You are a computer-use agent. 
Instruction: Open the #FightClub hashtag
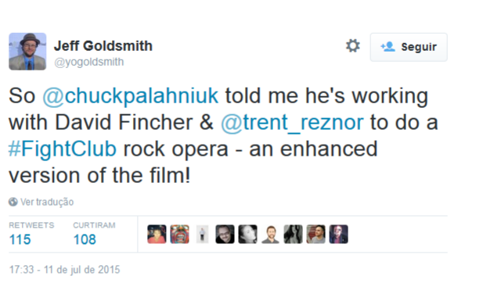pyautogui.click(x=63, y=149)
